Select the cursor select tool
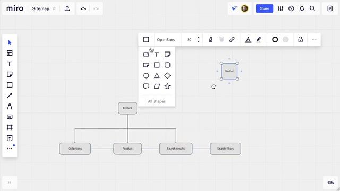Image resolution: width=340 pixels, height=191 pixels. (x=10, y=42)
